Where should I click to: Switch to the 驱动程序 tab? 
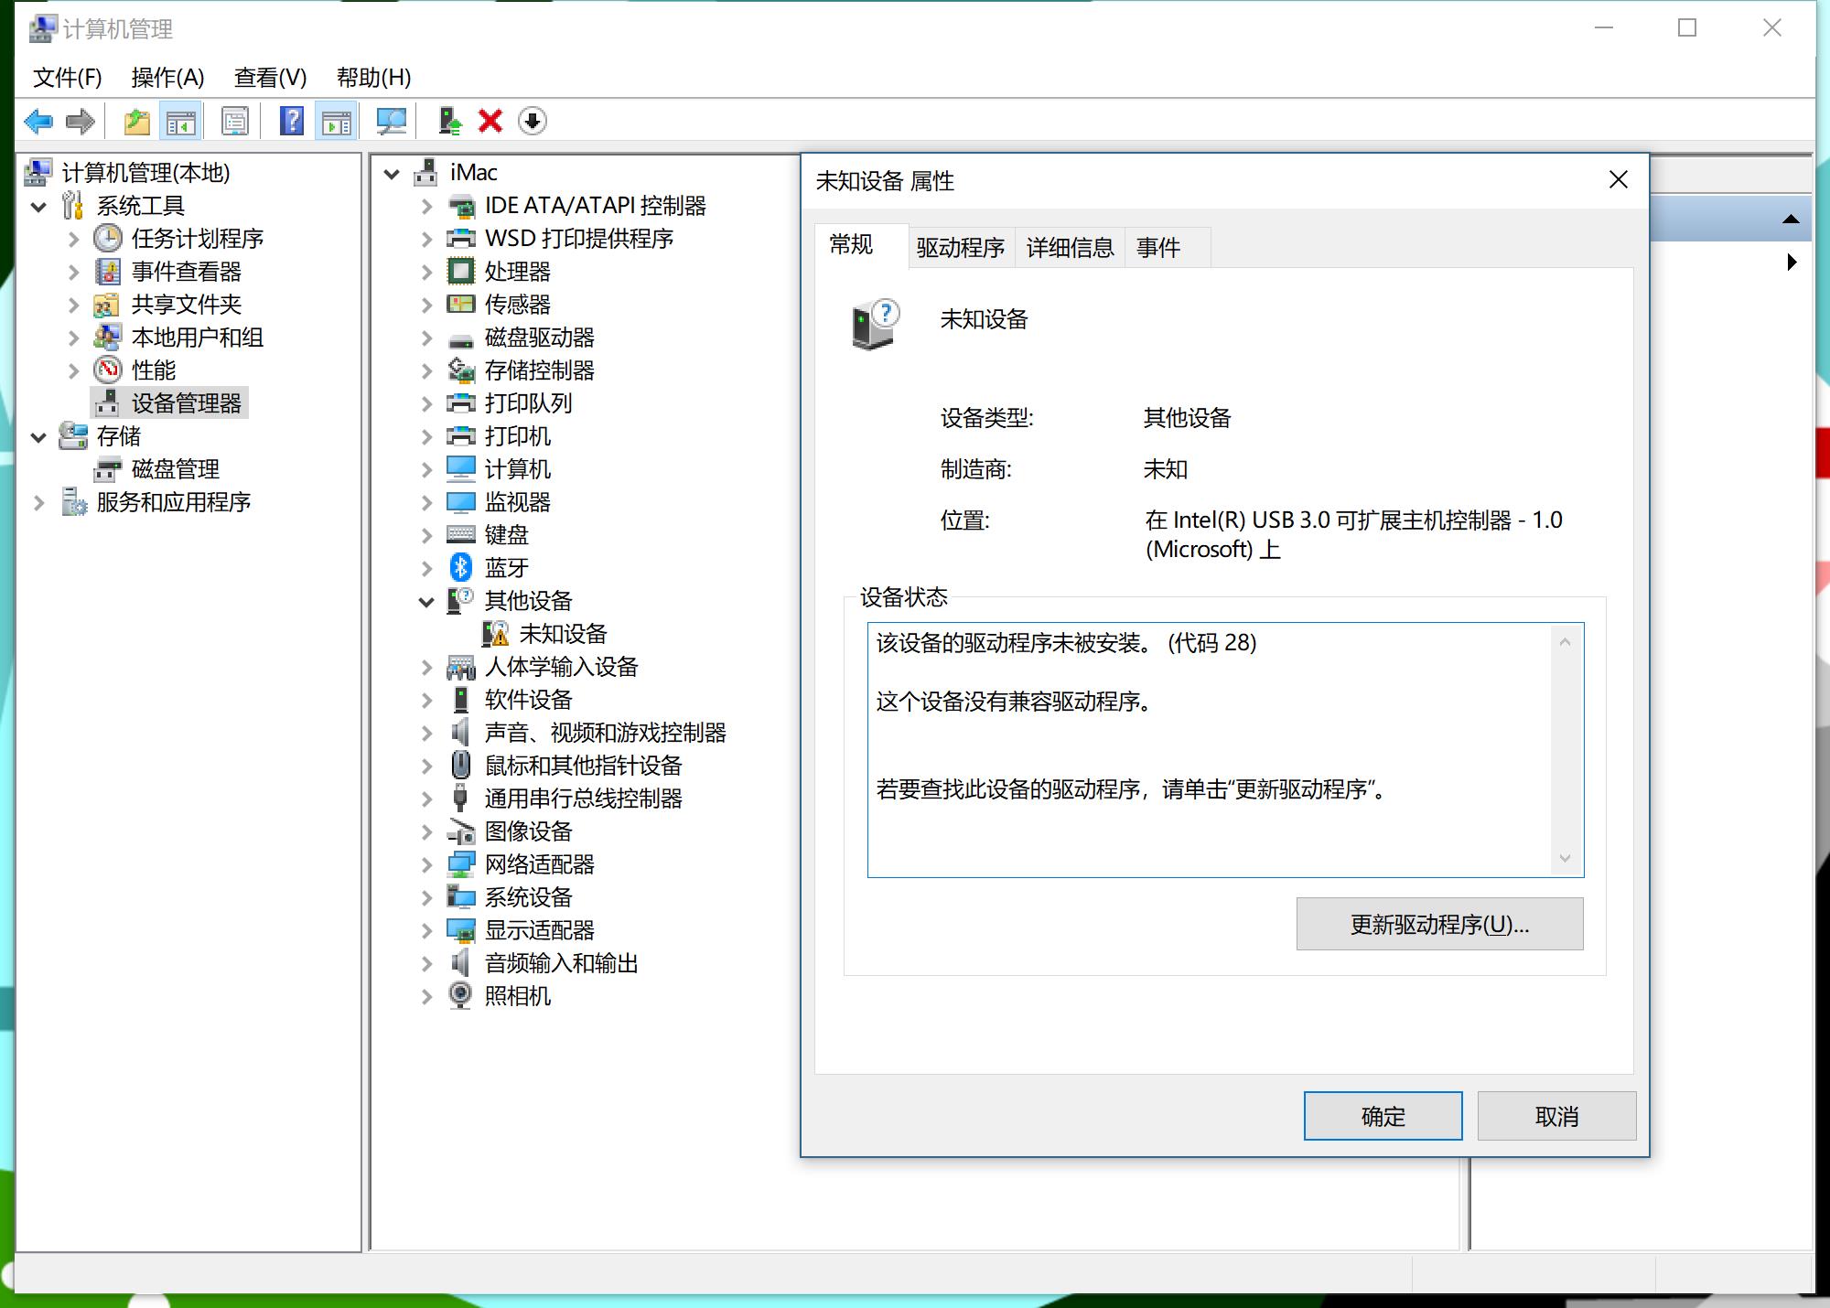[x=960, y=247]
